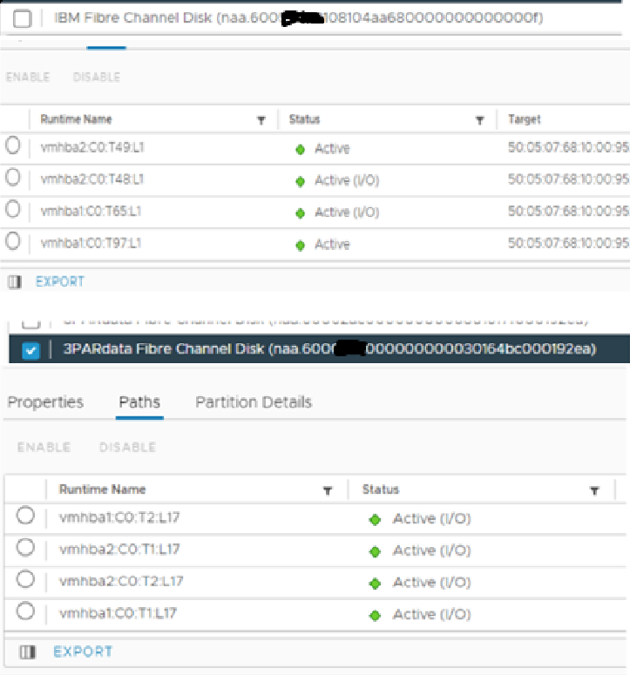630x675 pixels.
Task: Click the upper EXPORT link
Action: (x=60, y=282)
